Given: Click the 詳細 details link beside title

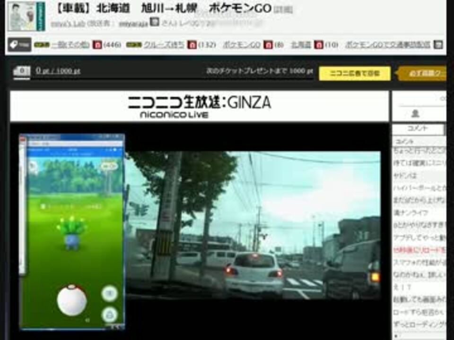Looking at the screenshot, I should 283,9.
